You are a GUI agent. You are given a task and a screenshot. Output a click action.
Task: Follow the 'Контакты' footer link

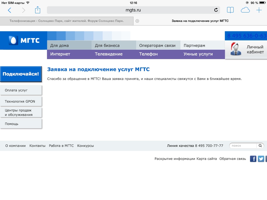click(x=37, y=146)
